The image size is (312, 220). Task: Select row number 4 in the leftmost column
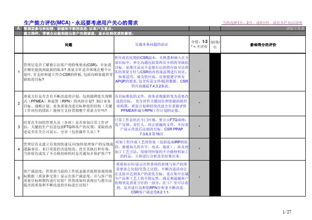pyautogui.click(x=17, y=149)
